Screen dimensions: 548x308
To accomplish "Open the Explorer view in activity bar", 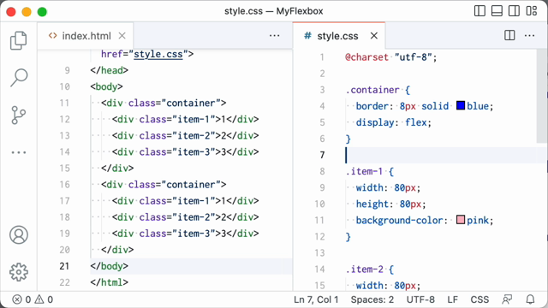I will tap(19, 40).
